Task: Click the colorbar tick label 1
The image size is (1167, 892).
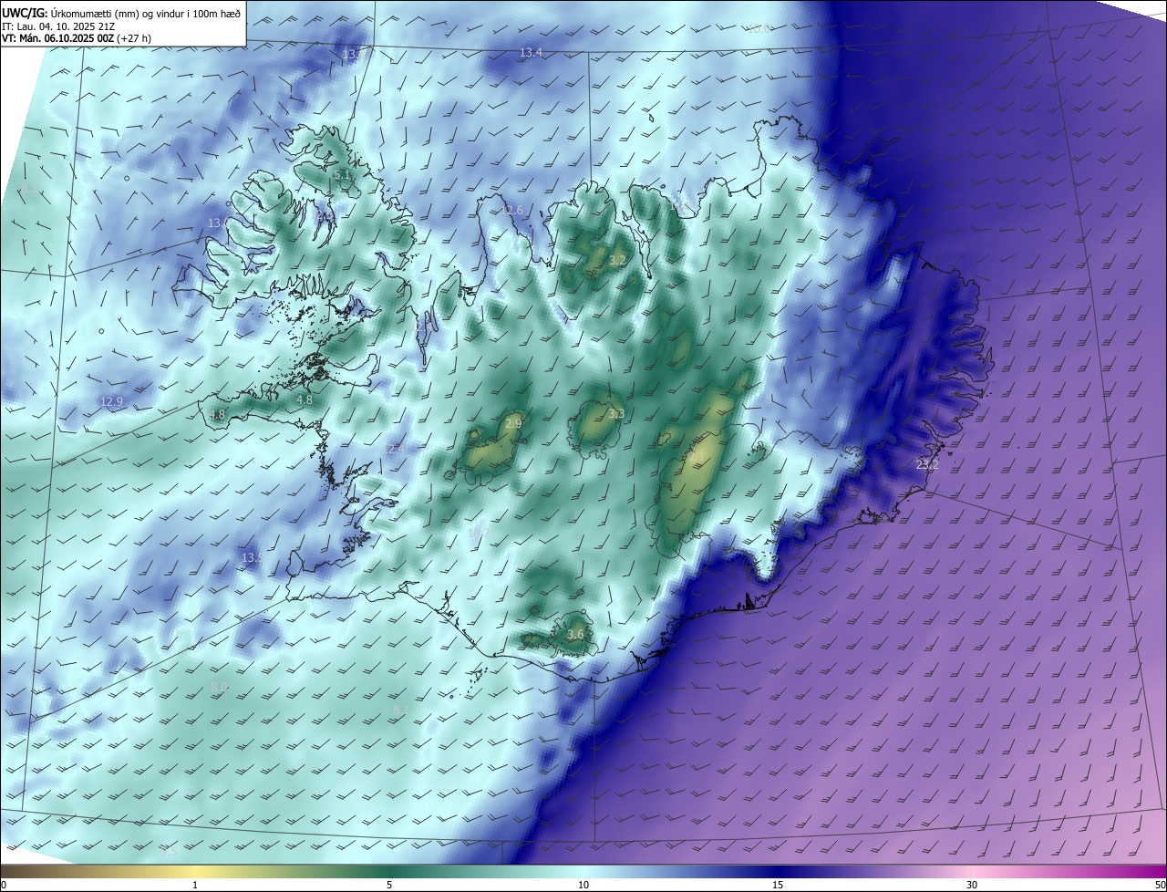Action: (x=195, y=885)
